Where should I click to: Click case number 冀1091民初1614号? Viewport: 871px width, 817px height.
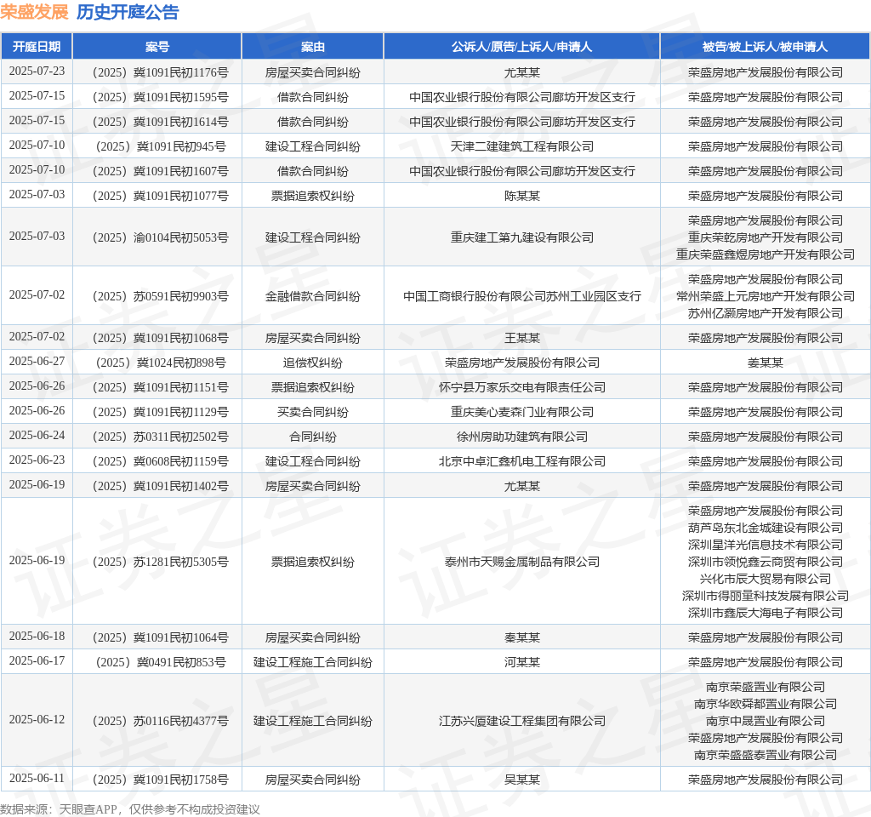[x=180, y=122]
